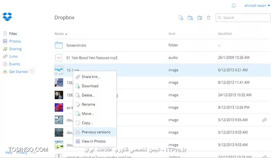Image resolution: width=271 pixels, height=158 pixels.
Task: Click the Screenshots folder icon
Action: click(x=59, y=45)
